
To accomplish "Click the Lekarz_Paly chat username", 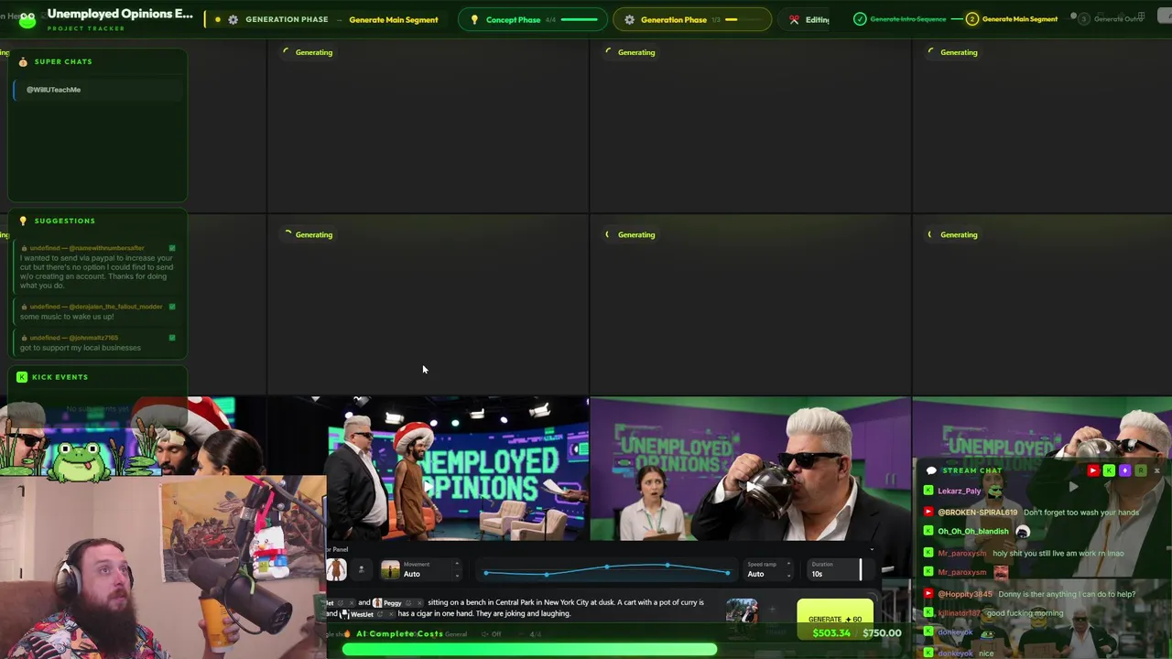I will (959, 492).
